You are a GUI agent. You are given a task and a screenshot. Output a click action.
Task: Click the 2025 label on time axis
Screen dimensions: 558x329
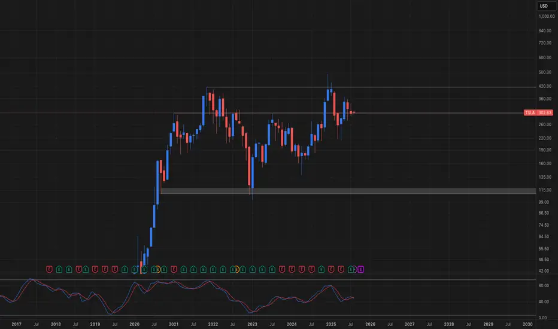tap(331, 324)
